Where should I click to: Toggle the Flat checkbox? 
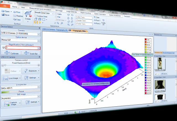56,17
